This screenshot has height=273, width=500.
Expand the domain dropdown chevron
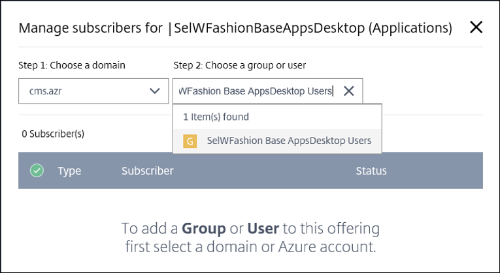pos(154,91)
